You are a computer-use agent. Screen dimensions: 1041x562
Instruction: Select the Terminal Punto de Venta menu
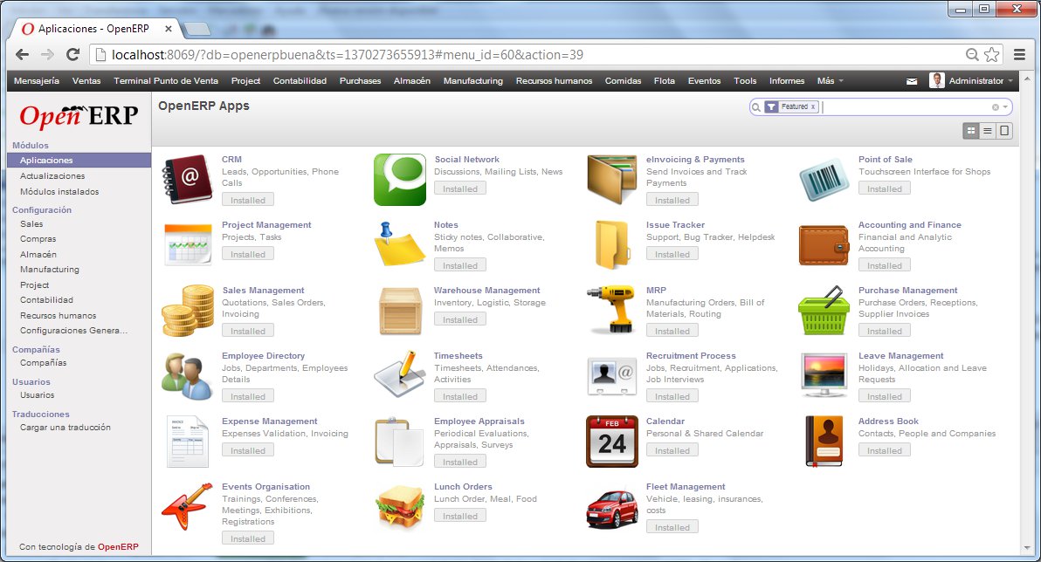[x=166, y=81]
